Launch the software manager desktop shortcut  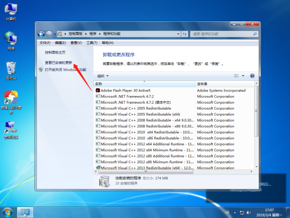coord(11,102)
